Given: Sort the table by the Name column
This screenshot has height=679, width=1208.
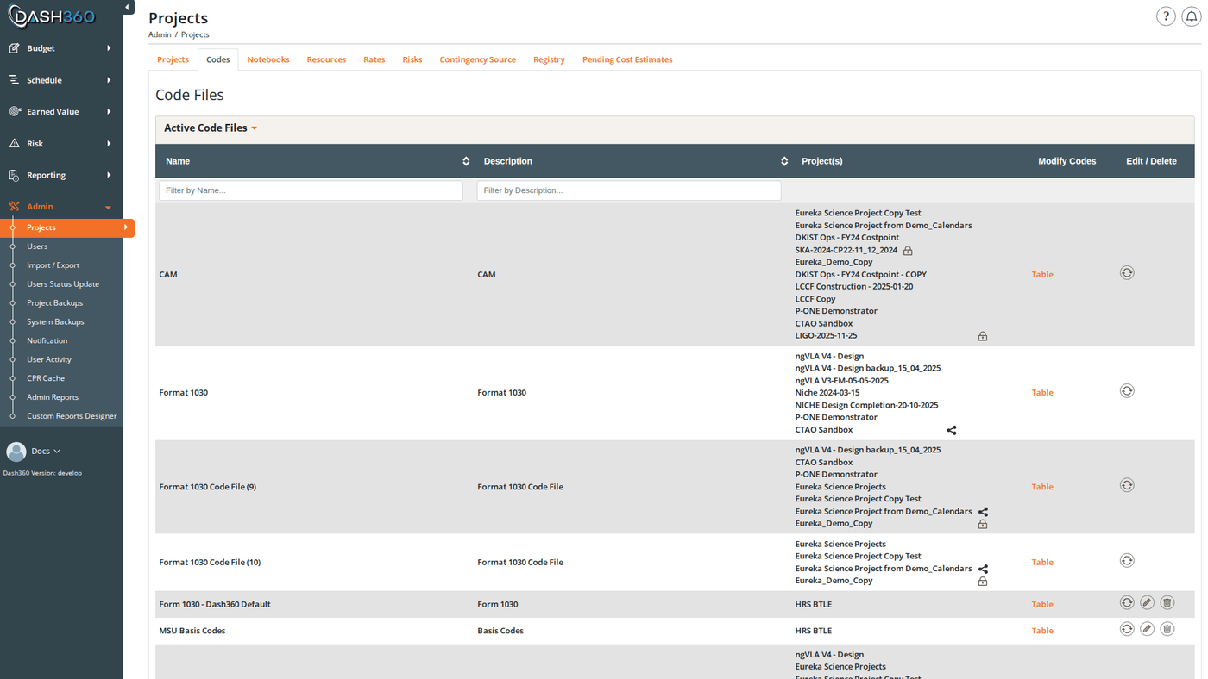Looking at the screenshot, I should [x=466, y=161].
